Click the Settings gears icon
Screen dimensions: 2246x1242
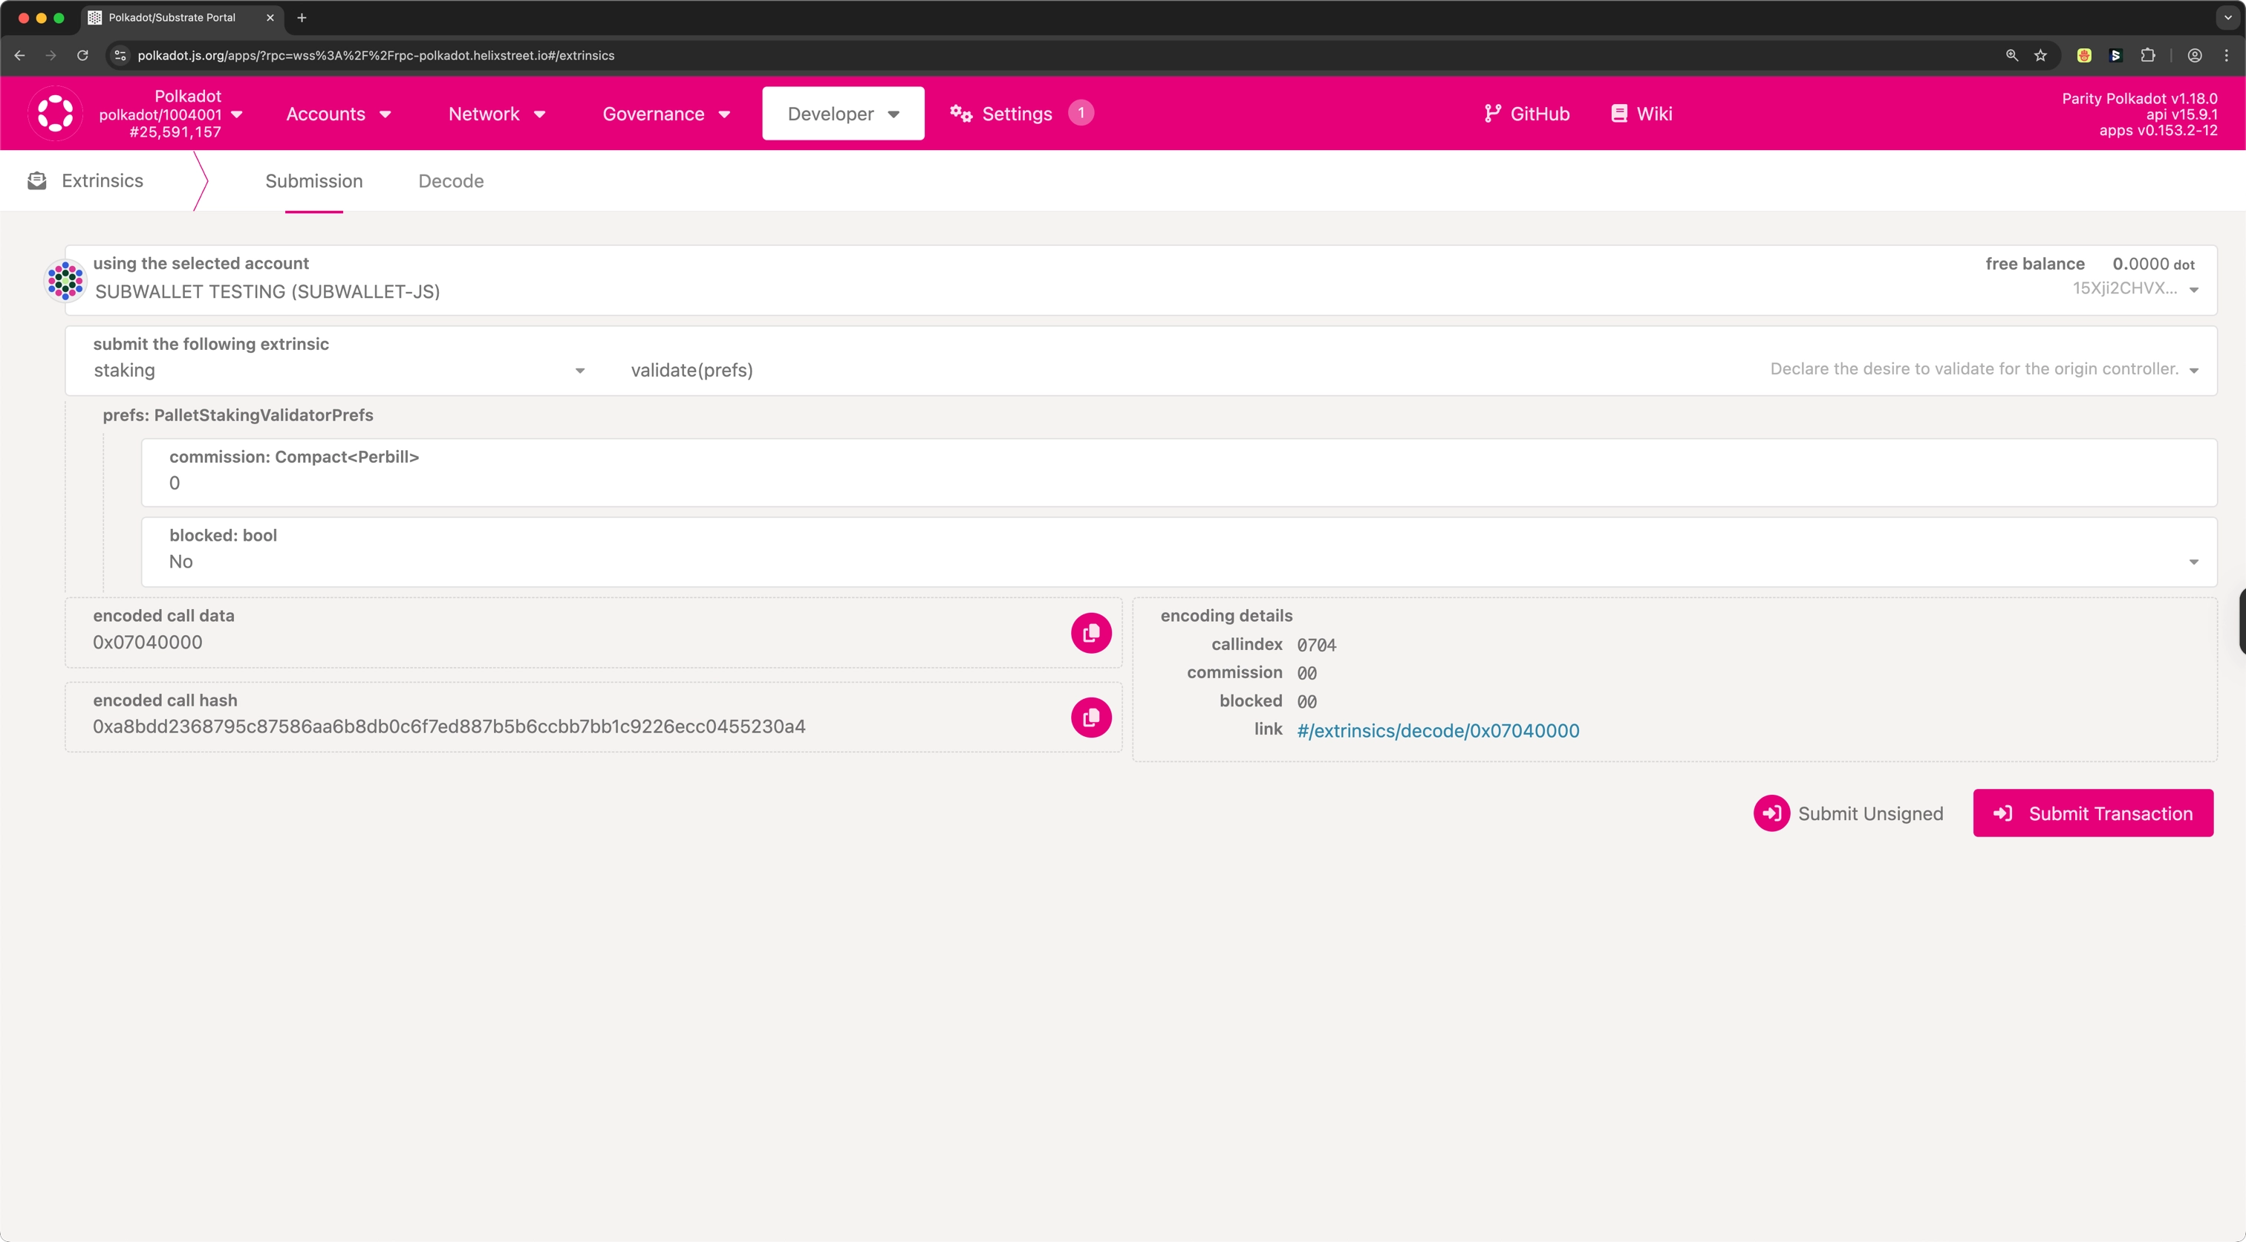(x=961, y=114)
